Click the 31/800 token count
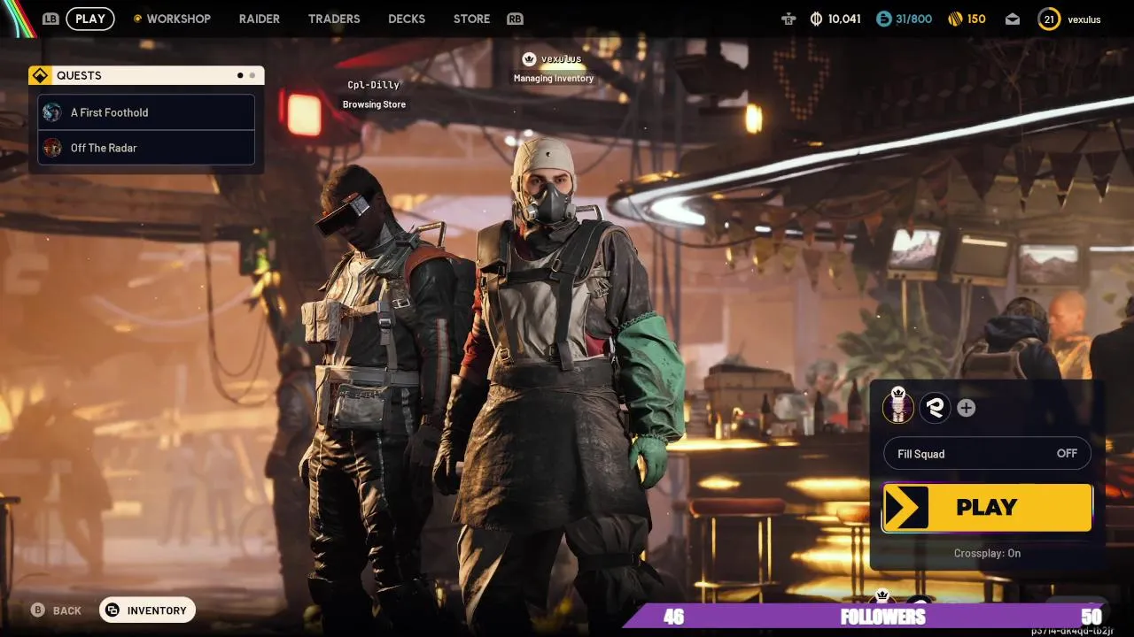Screen dimensions: 1134x637 [914, 19]
